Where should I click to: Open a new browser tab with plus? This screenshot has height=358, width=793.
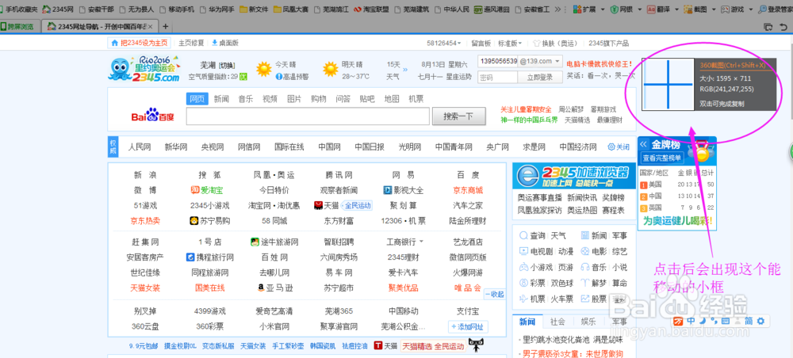(166, 26)
